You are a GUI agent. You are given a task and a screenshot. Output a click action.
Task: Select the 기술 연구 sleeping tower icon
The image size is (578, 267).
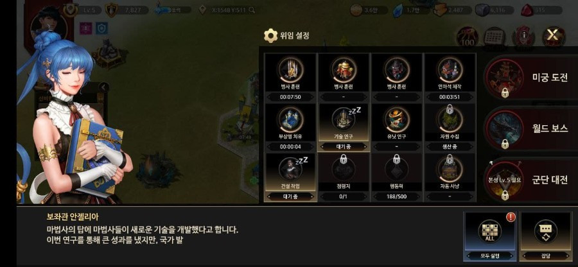point(343,119)
